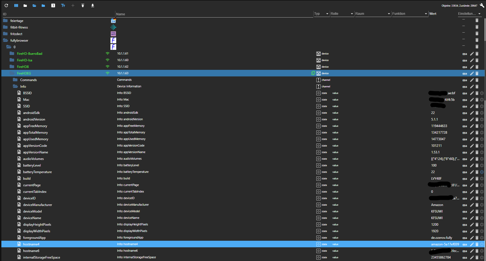
Task: Open custom settings gear for deviceModel
Action: [482, 211]
